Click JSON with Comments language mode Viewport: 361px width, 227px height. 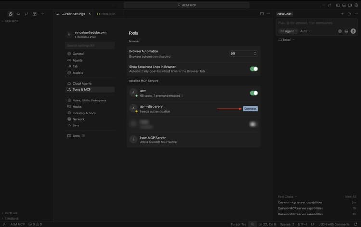click(x=334, y=224)
